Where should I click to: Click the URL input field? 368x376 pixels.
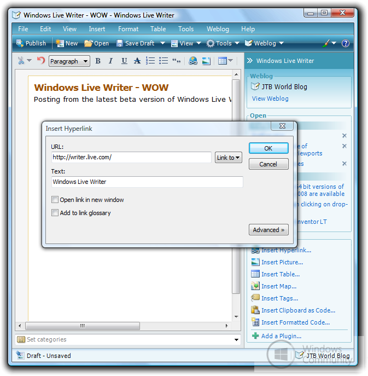tap(131, 158)
